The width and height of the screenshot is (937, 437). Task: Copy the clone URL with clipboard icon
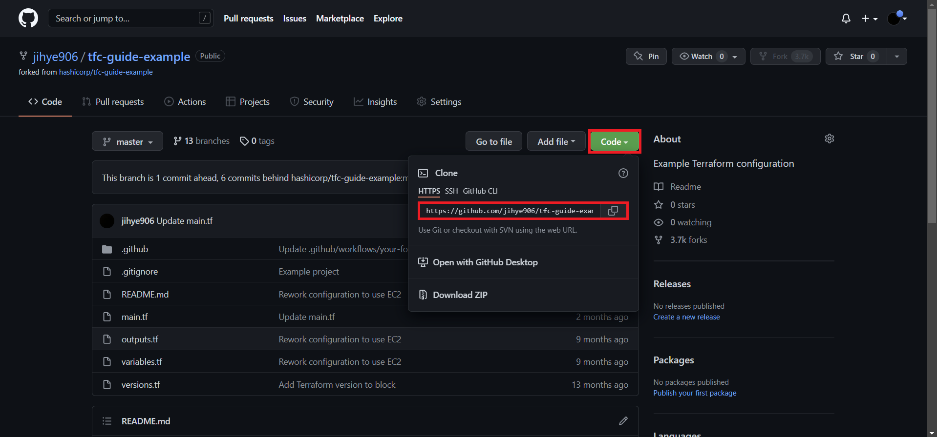tap(613, 211)
